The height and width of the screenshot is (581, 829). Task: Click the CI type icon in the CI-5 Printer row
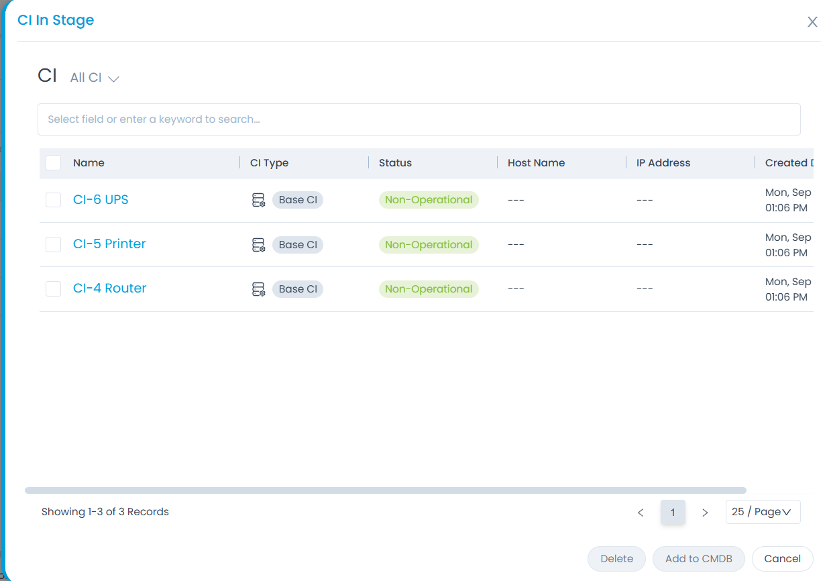point(258,245)
